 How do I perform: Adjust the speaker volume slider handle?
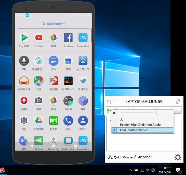tap(155, 113)
